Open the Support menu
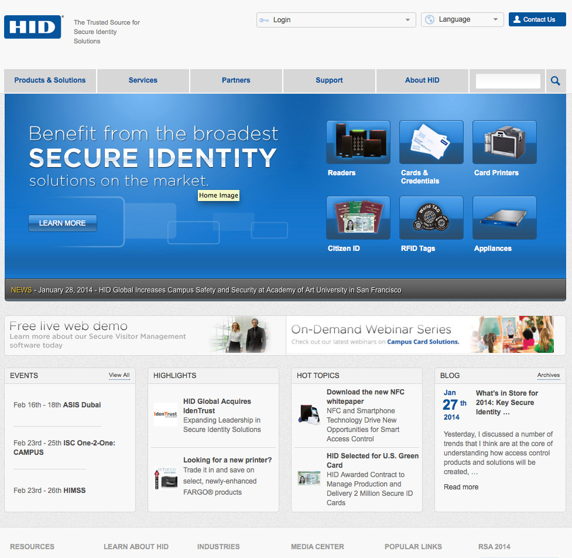This screenshot has height=558, width=572. [x=329, y=81]
